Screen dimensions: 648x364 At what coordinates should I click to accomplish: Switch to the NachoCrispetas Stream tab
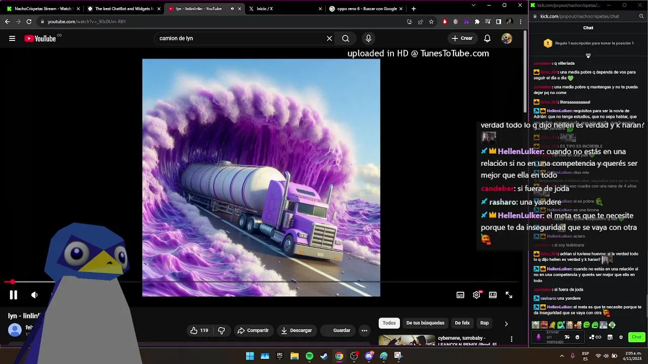tap(44, 9)
